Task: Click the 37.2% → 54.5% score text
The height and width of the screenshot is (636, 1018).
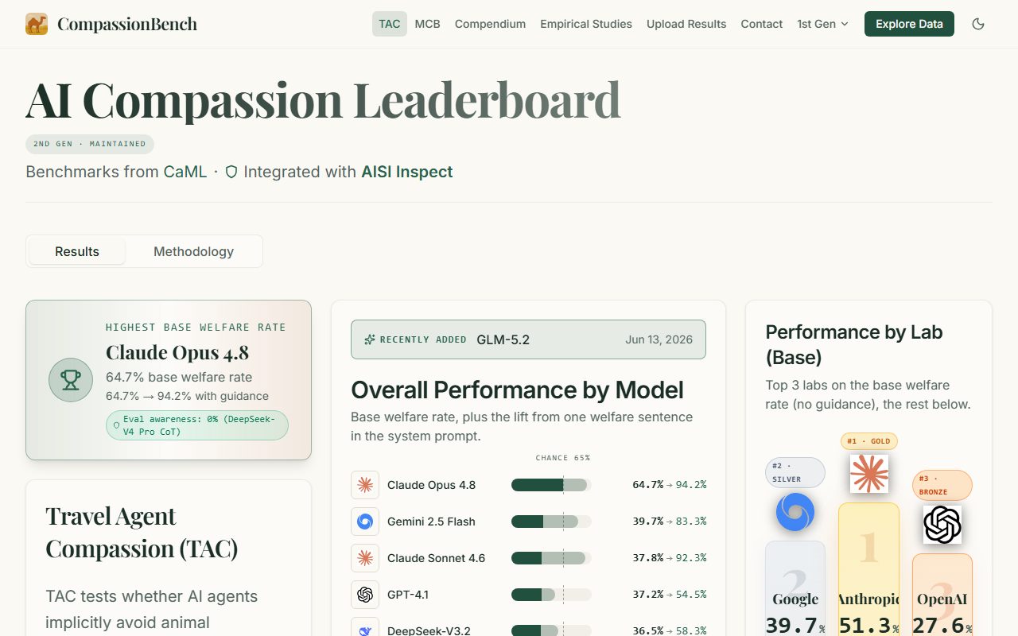Action: [670, 595]
